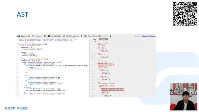The width and height of the screenshot is (199, 112).
Task: Click the AST Explorer title
Action: click(x=23, y=36)
